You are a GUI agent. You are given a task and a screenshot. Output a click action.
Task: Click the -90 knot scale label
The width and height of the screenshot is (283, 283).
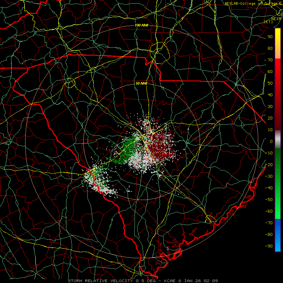coord(269,246)
